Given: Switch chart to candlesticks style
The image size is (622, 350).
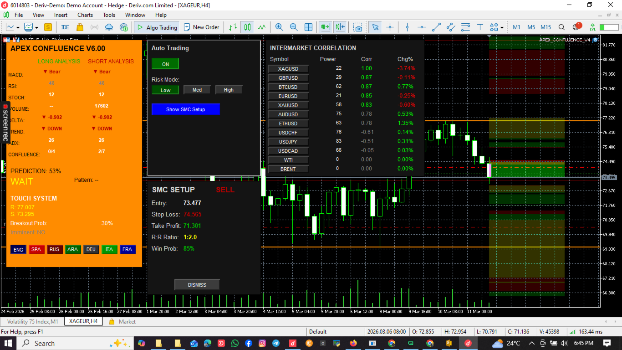Looking at the screenshot, I should pyautogui.click(x=247, y=27).
